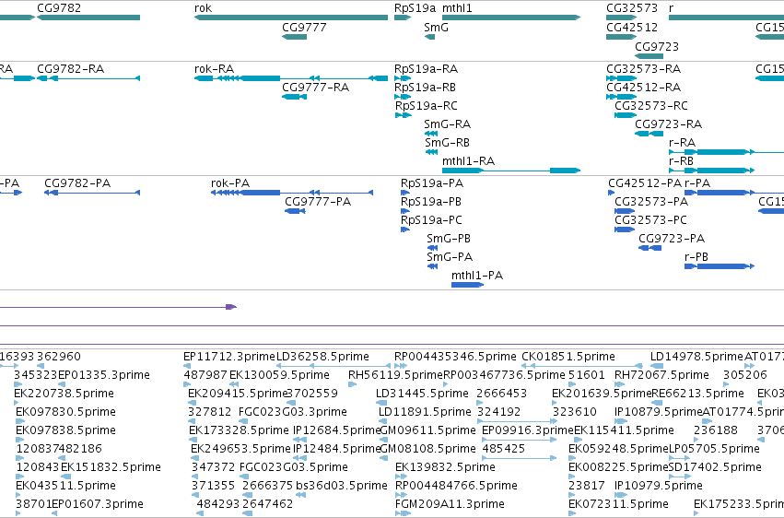Select the SmG-PB protein label

tap(449, 239)
